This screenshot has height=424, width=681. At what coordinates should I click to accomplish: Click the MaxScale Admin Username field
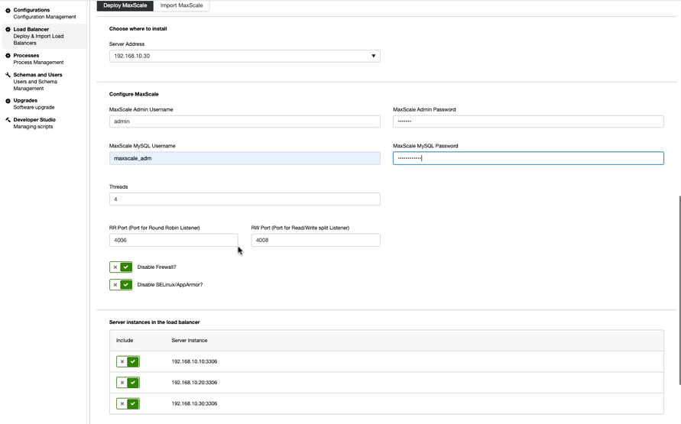tap(245, 121)
